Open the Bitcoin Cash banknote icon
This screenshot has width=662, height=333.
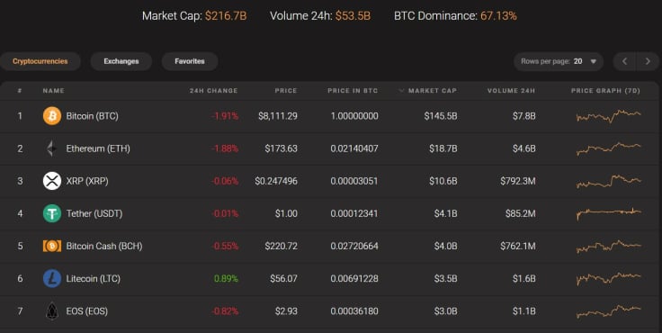(x=52, y=246)
